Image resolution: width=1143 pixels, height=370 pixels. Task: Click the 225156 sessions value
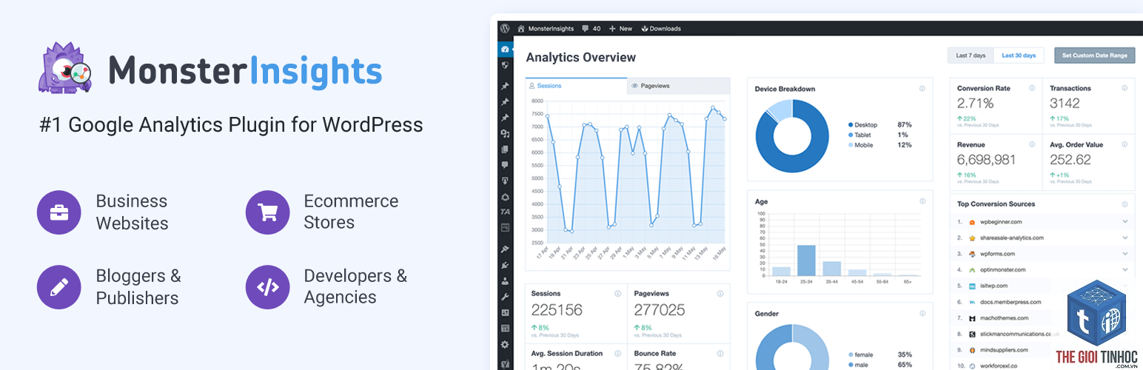click(557, 310)
